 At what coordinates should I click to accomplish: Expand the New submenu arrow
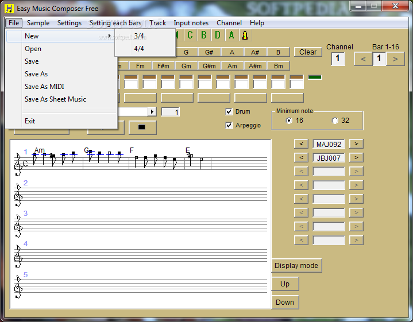pos(109,36)
